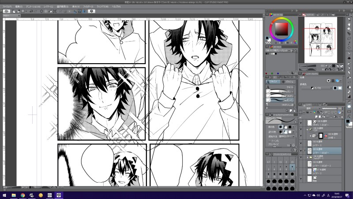Select the フキダシしっぽ sub tool
Screen dimensions: 353x199
pos(280,105)
